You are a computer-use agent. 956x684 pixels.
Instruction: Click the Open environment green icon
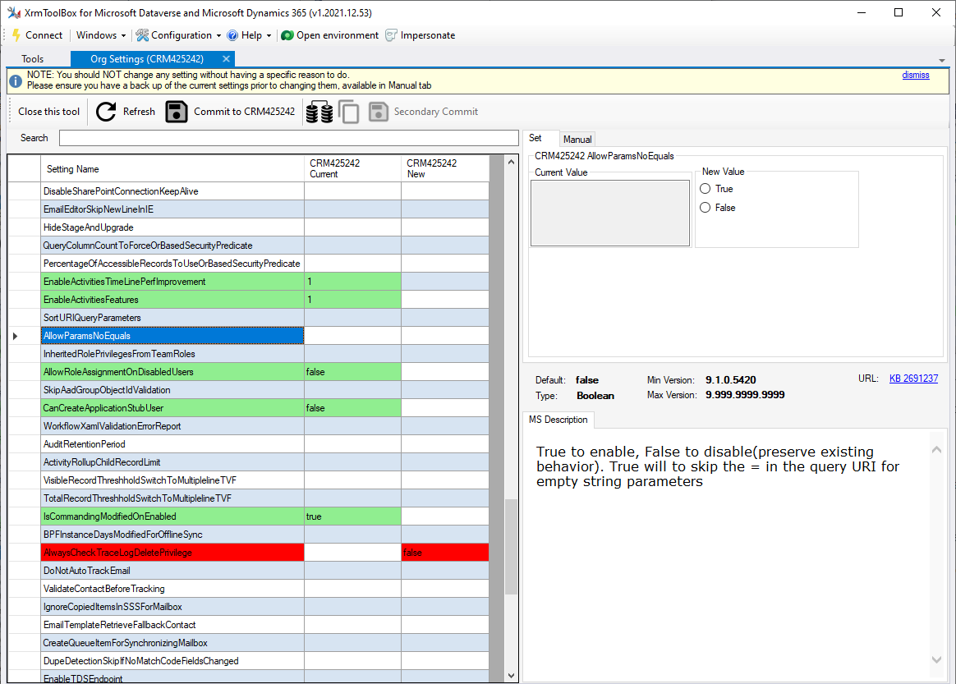[287, 35]
